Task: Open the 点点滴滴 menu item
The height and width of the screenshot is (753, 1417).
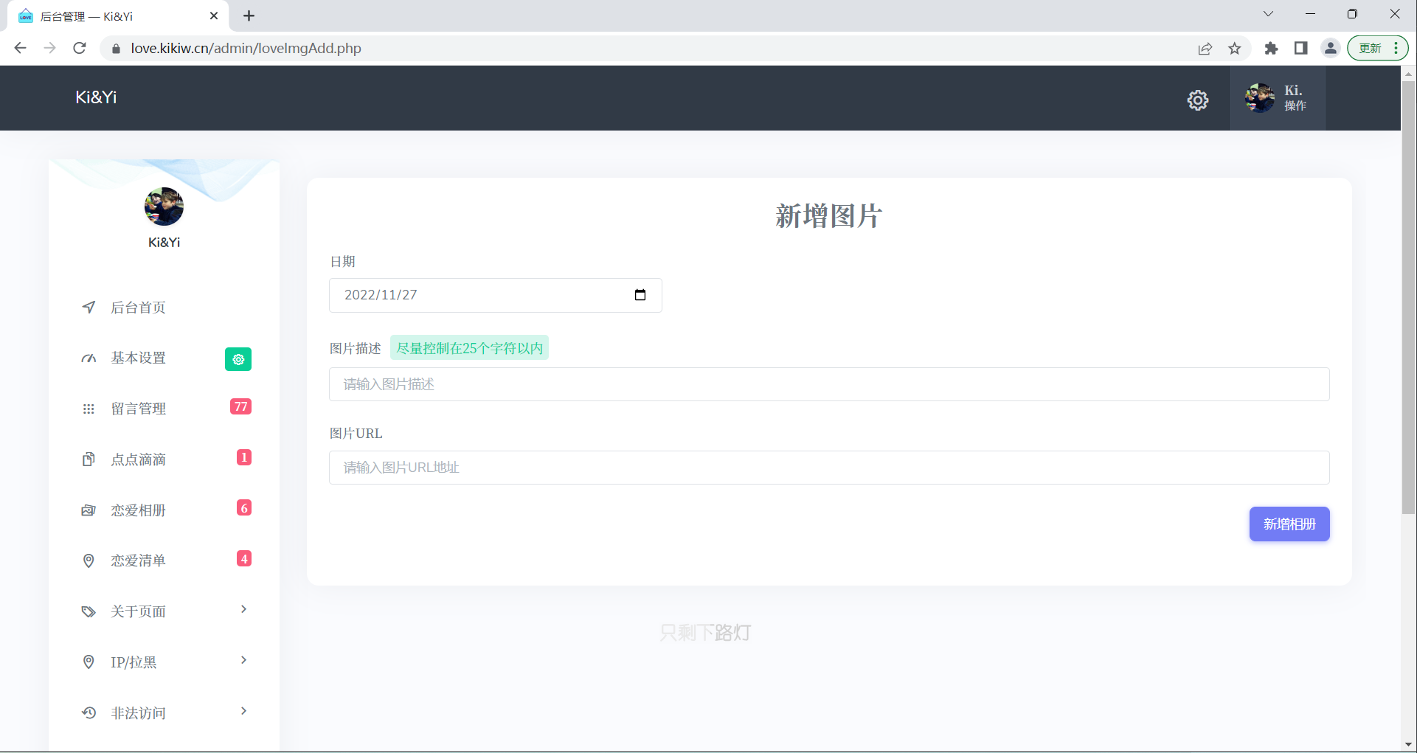Action: point(138,459)
